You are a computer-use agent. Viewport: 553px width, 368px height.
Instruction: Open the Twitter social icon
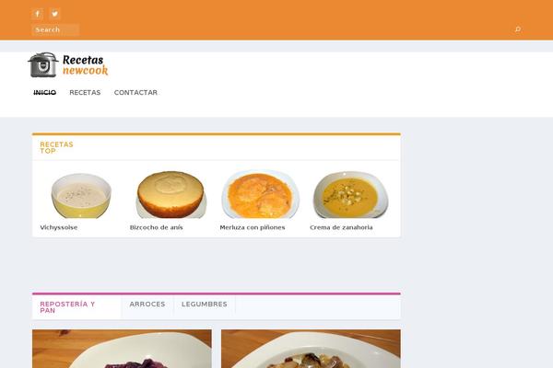(x=54, y=14)
